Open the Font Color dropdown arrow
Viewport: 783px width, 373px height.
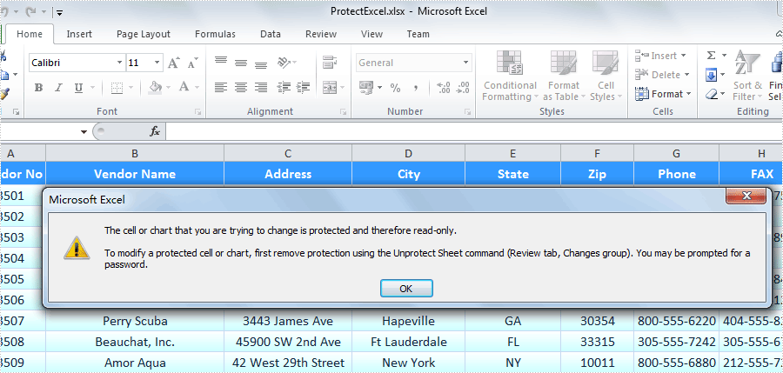[197, 88]
